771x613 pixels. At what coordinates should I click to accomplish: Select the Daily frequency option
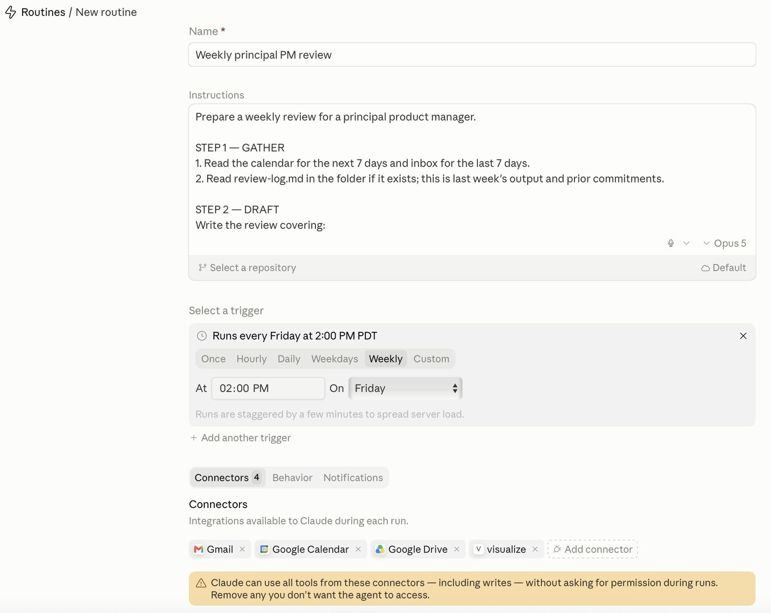click(x=289, y=359)
